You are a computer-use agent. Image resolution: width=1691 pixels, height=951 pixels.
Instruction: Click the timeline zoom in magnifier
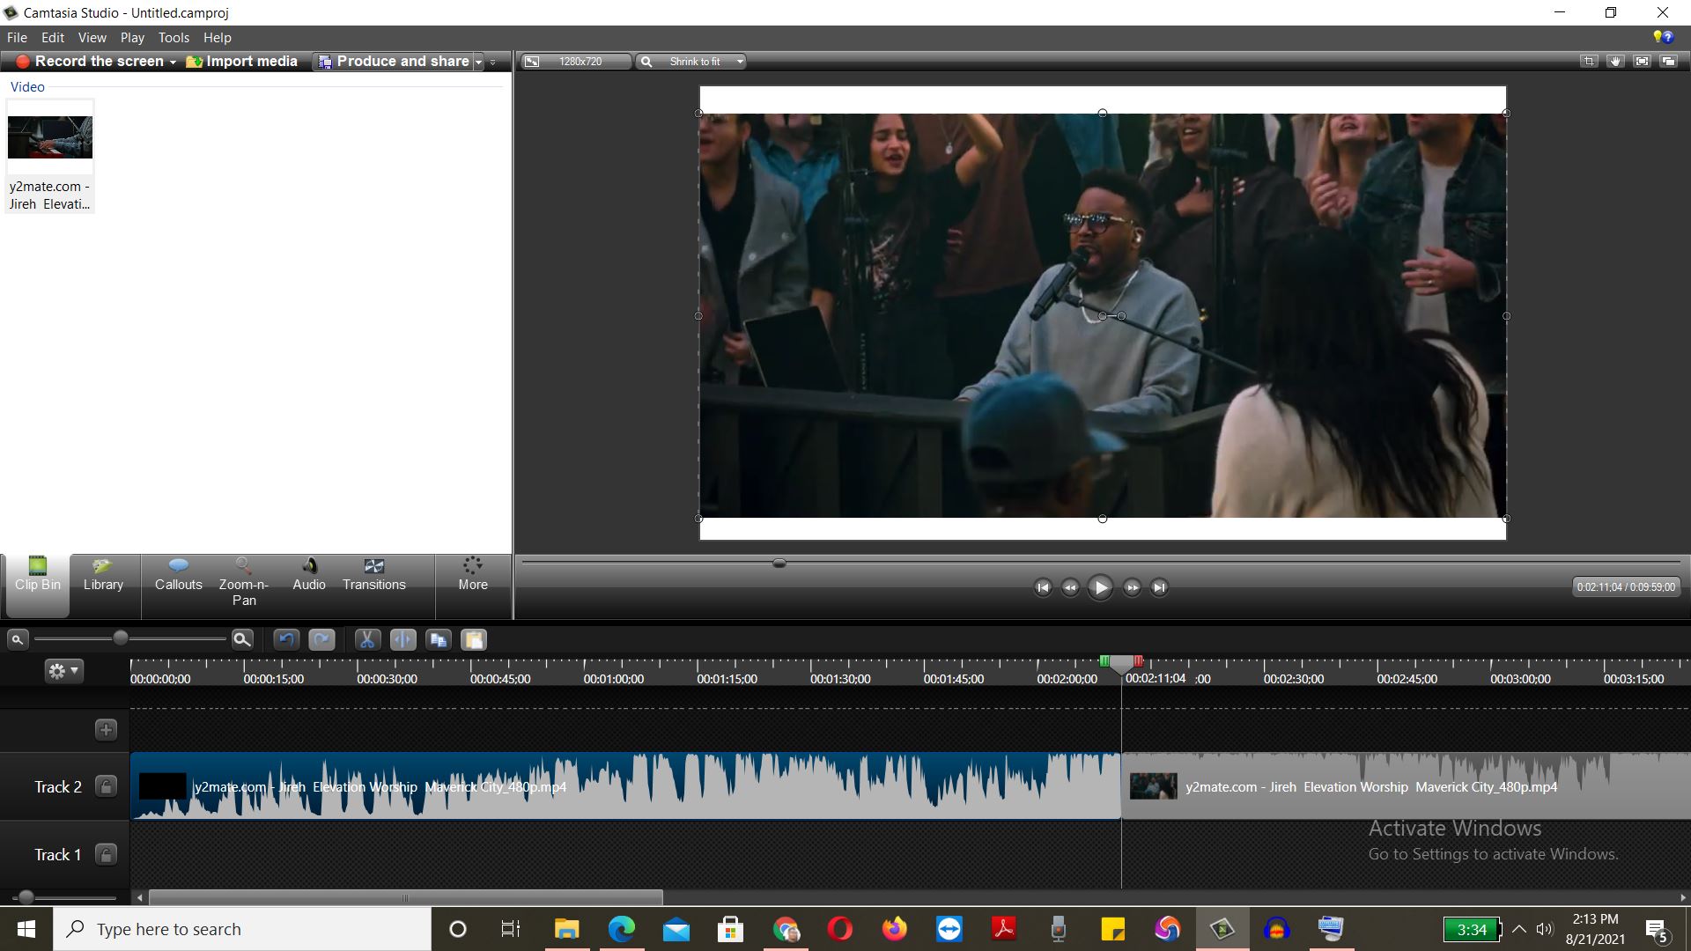(242, 640)
